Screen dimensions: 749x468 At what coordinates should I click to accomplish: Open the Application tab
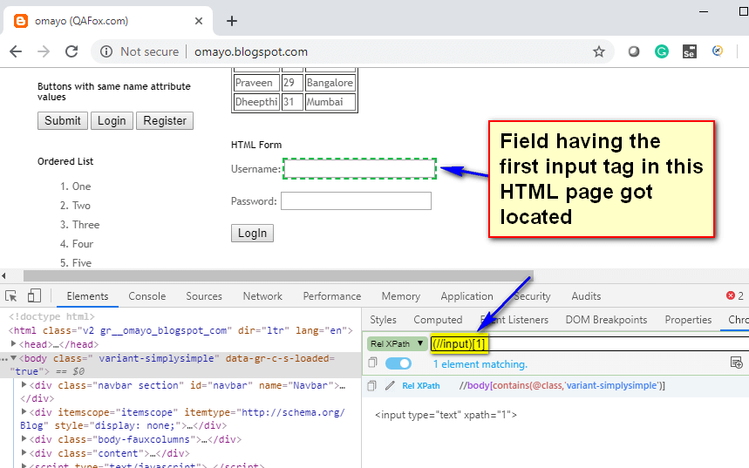[x=466, y=296]
